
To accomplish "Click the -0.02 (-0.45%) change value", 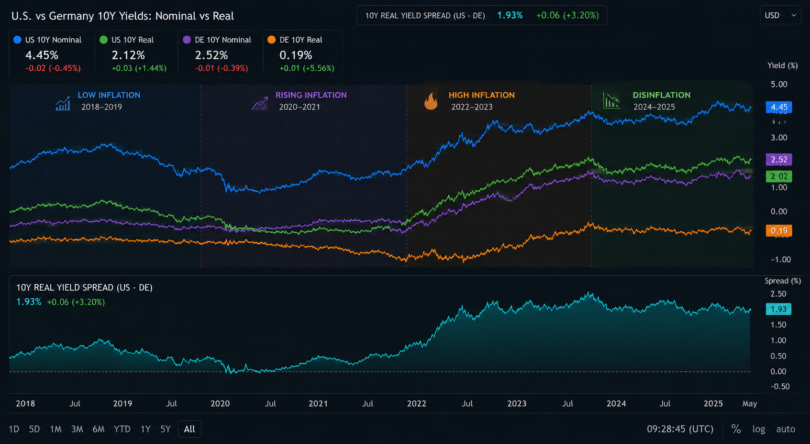I will tap(53, 68).
